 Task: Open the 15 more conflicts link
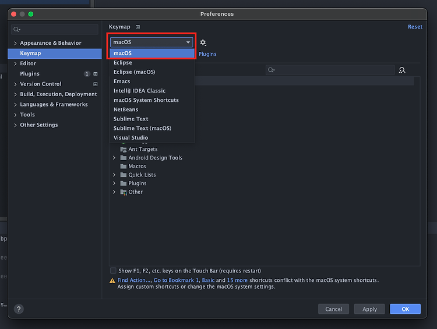click(x=237, y=280)
